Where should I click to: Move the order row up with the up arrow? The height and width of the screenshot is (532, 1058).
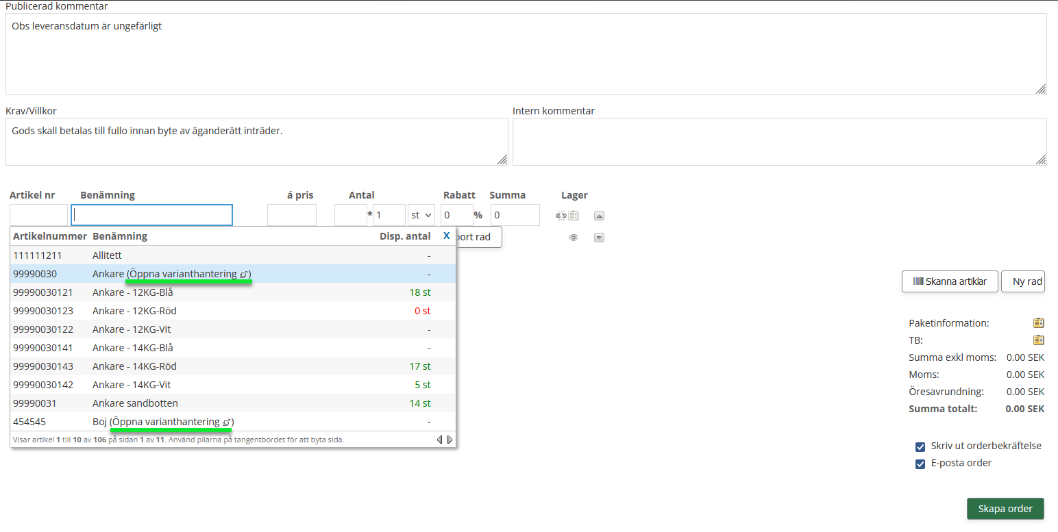[x=599, y=216]
